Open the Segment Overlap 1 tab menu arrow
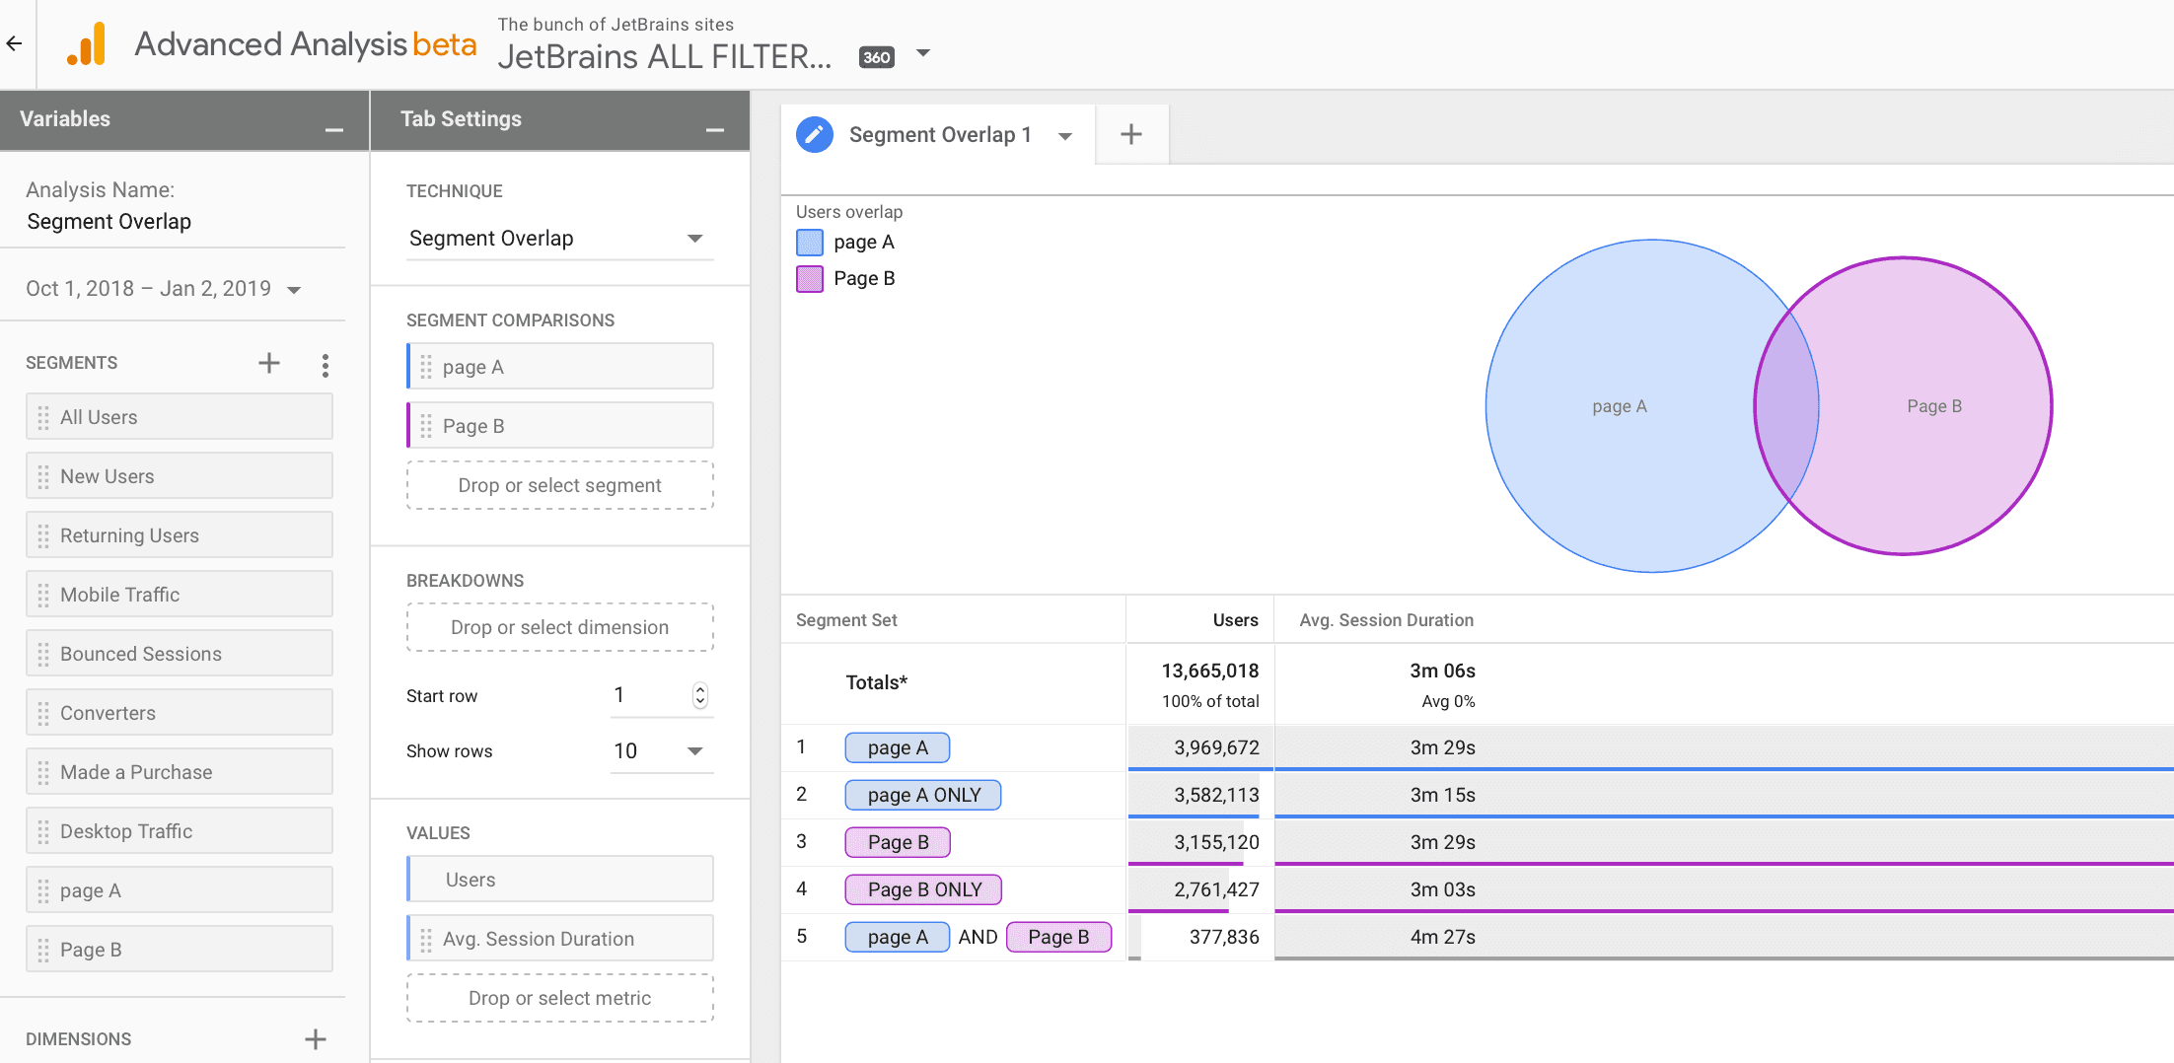The width and height of the screenshot is (2174, 1063). pos(1065,136)
